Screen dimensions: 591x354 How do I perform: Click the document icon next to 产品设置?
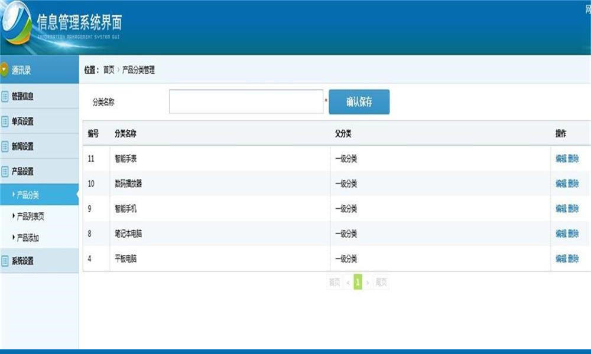[5, 172]
